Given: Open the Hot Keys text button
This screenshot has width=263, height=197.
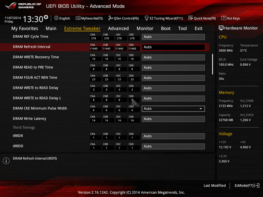Looking at the screenshot, I should point(233,18).
